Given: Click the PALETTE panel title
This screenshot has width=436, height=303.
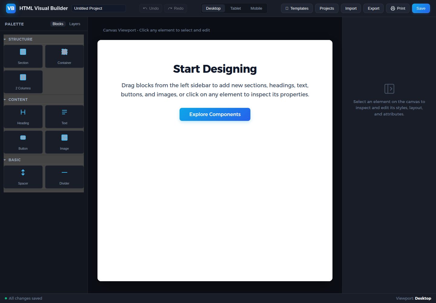Looking at the screenshot, I should (x=14, y=24).
